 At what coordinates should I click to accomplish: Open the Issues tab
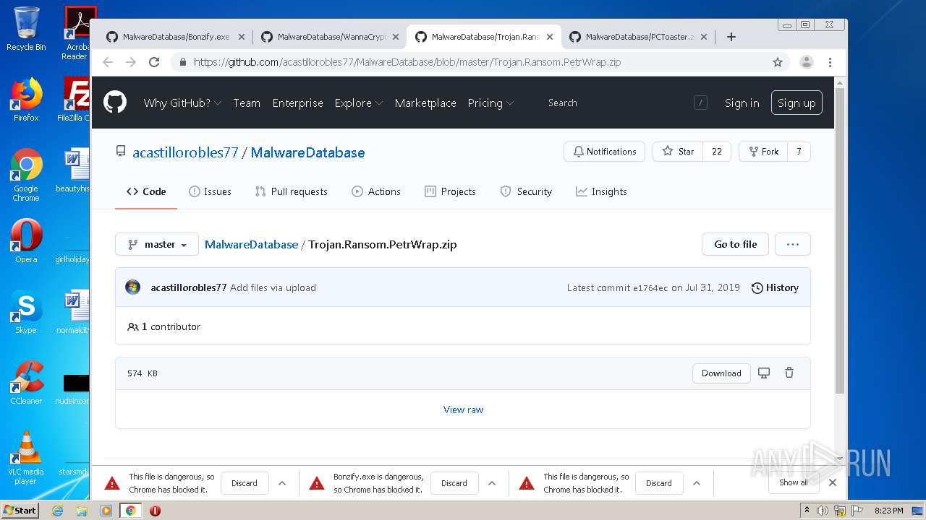[x=210, y=191]
